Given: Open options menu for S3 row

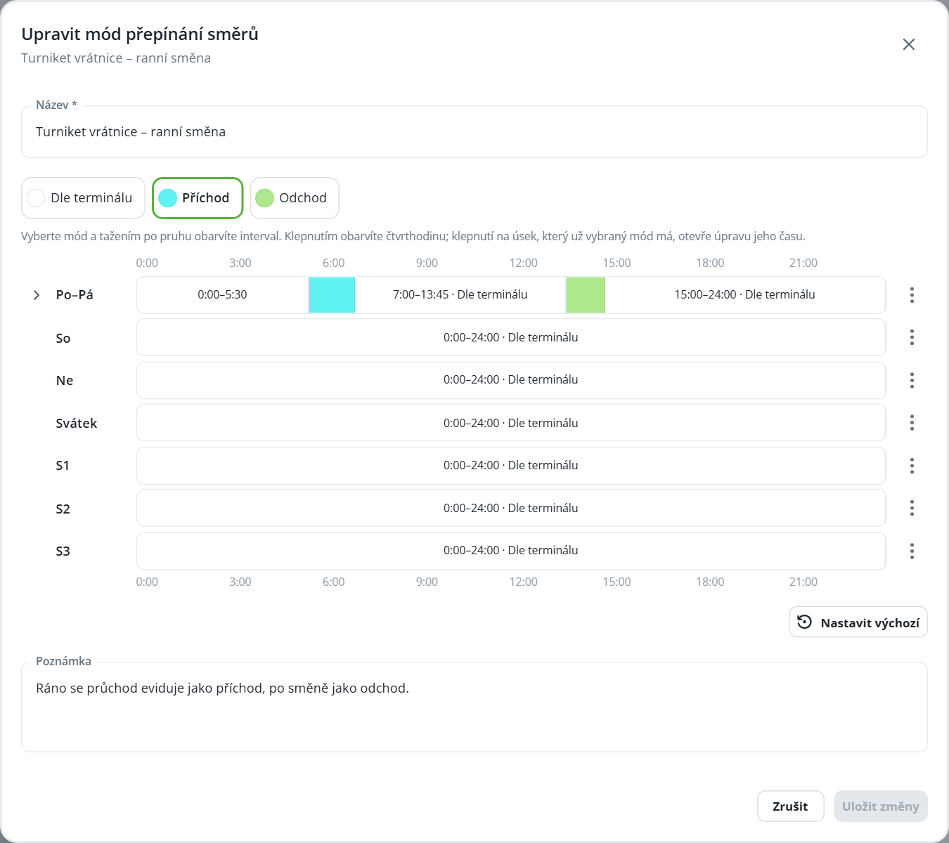Looking at the screenshot, I should 912,551.
